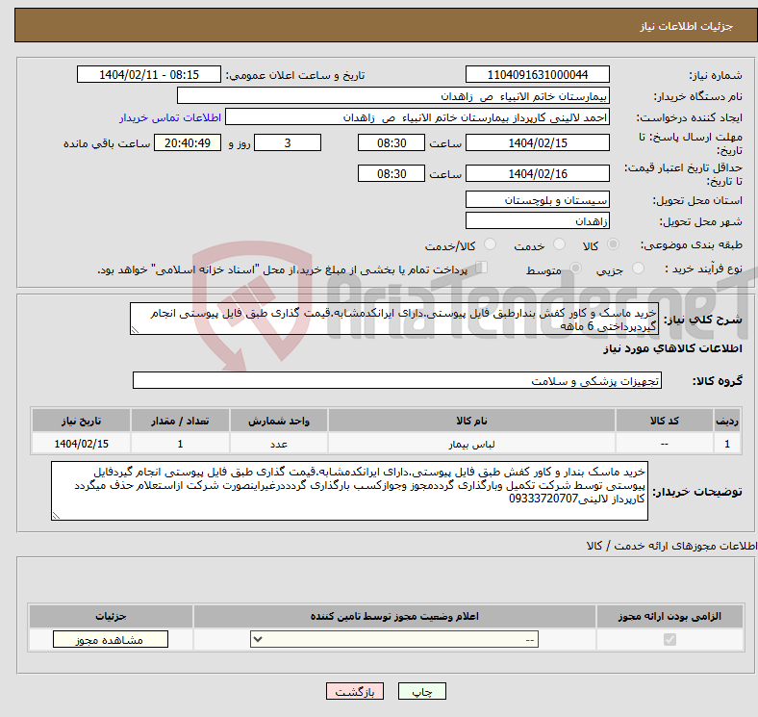Image resolution: width=758 pixels, height=717 pixels.
Task: Click the remaining time field 20:40:49
Action: (x=188, y=143)
